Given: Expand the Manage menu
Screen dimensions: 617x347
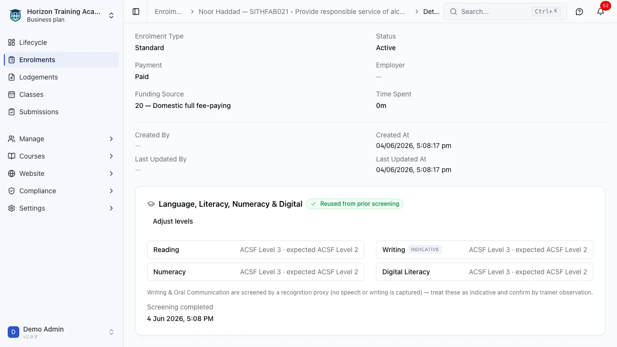Looking at the screenshot, I should [111, 139].
